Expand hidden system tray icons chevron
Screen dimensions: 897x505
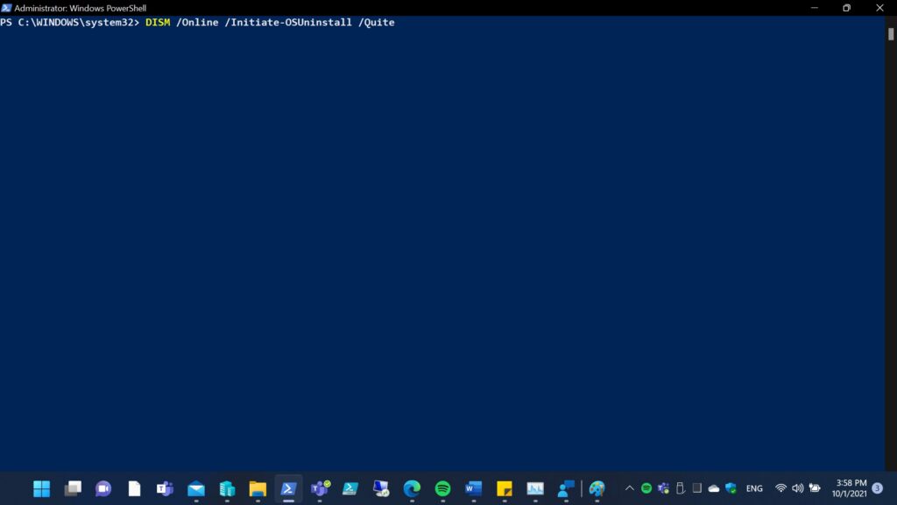tap(629, 488)
